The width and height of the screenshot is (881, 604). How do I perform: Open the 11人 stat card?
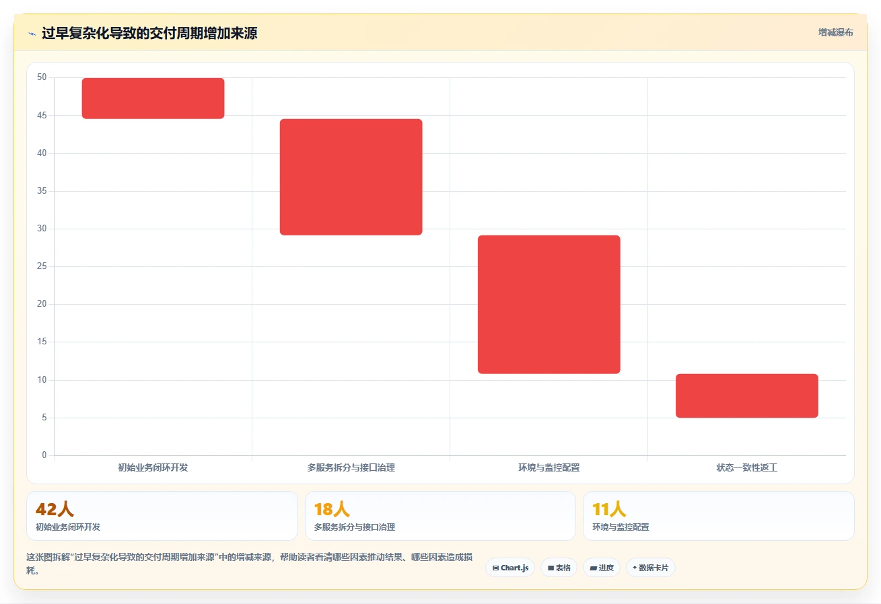click(718, 516)
